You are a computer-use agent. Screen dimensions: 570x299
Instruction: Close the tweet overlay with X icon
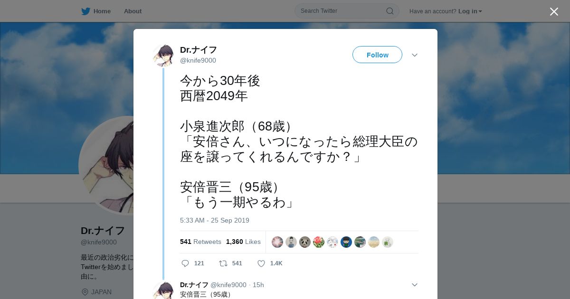tap(554, 11)
